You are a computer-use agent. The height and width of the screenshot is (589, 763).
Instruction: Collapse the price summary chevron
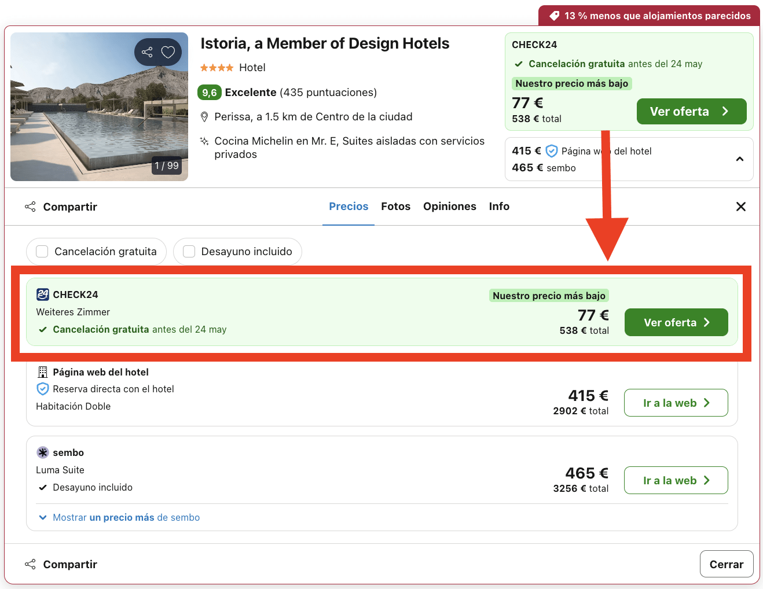[739, 159]
